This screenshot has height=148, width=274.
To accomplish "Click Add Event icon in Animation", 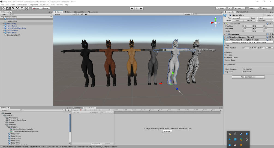I will coord(112,113).
